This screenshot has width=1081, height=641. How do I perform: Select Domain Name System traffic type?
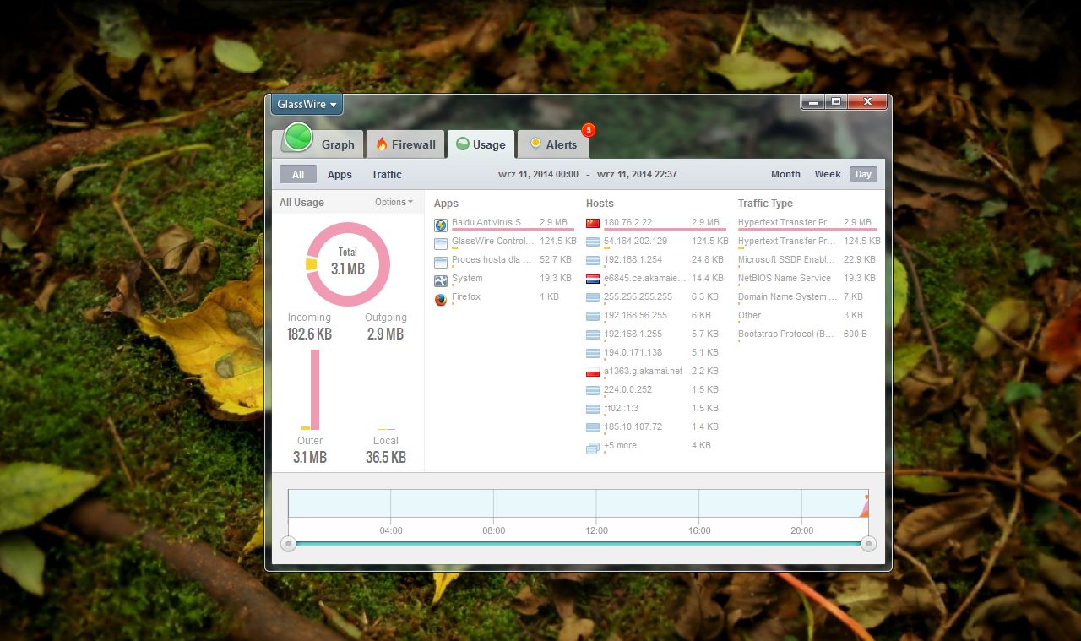pos(808,297)
